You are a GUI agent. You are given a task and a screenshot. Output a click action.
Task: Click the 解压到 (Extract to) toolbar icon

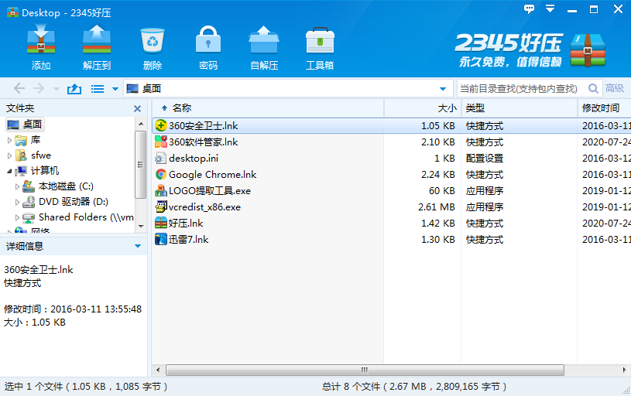pos(97,39)
